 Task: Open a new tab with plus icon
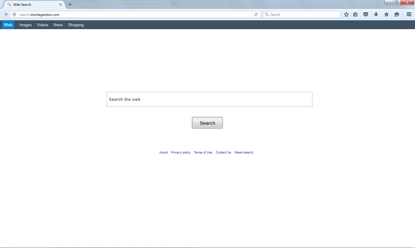70,5
